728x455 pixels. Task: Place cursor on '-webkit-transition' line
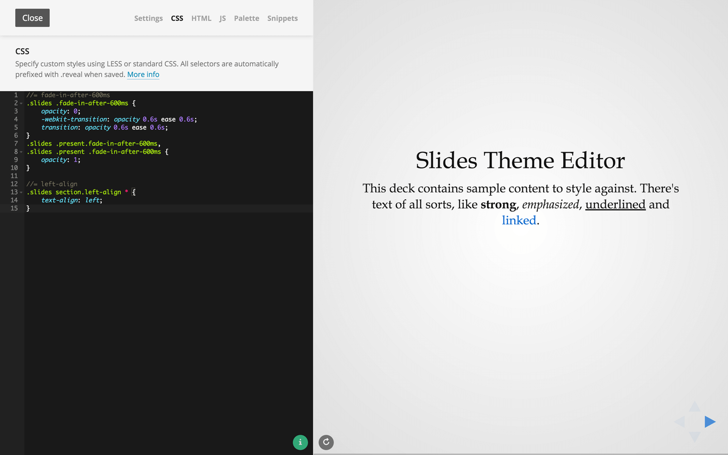pyautogui.click(x=119, y=119)
